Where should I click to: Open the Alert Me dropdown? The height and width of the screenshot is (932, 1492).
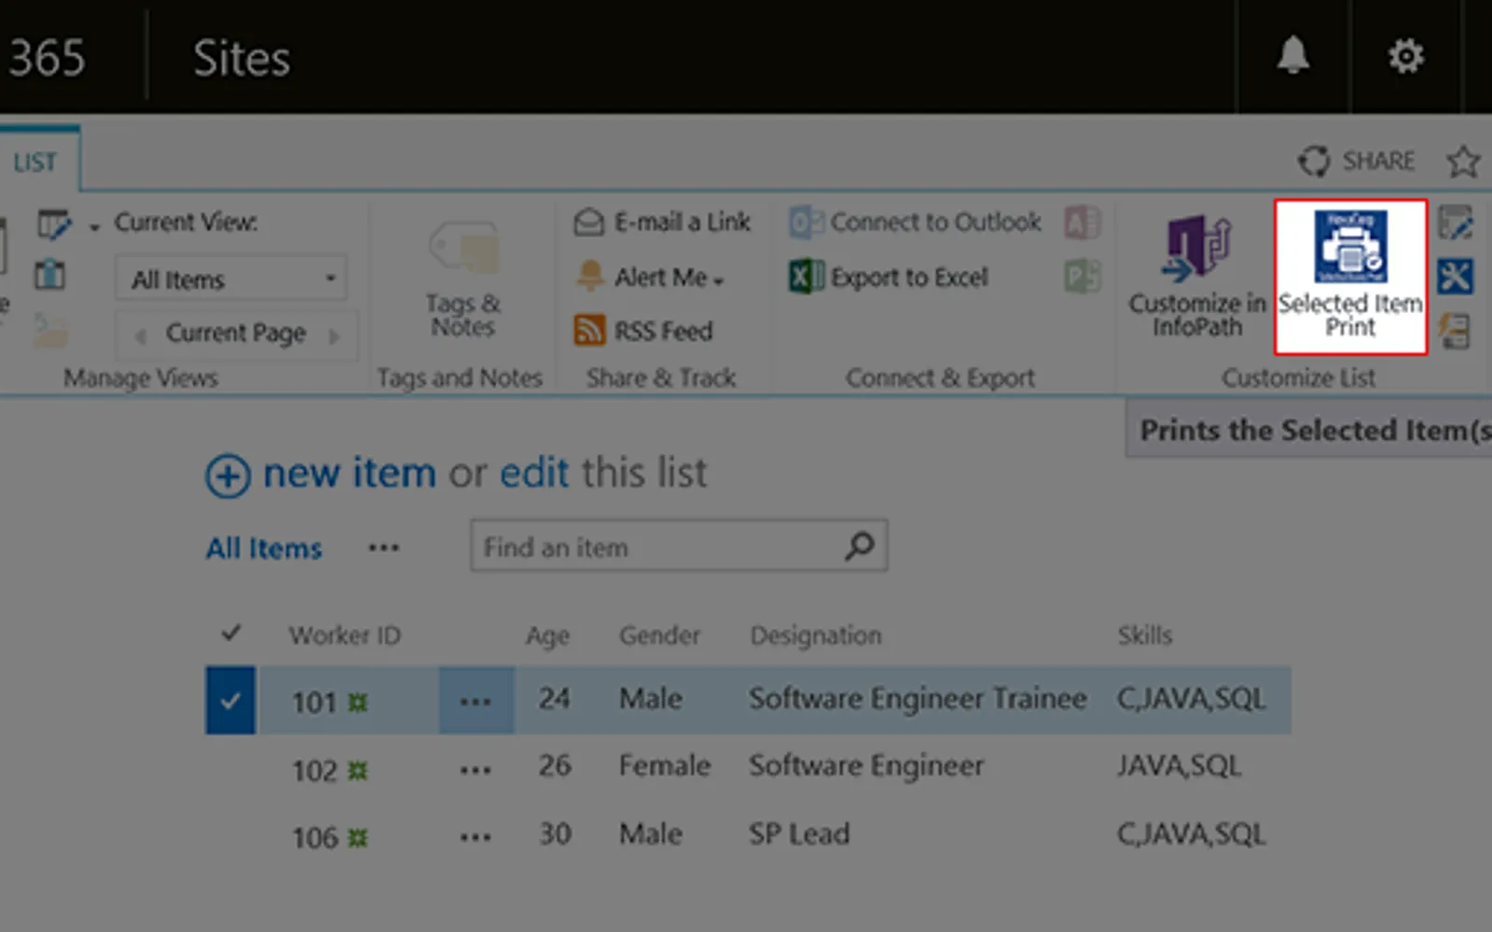(650, 277)
